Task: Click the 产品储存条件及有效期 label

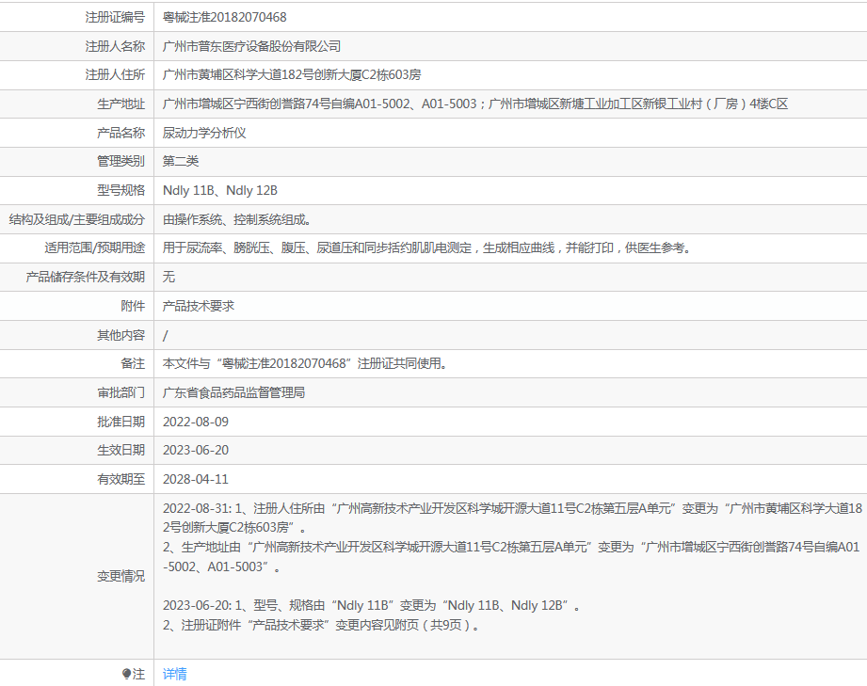Action: (x=85, y=277)
